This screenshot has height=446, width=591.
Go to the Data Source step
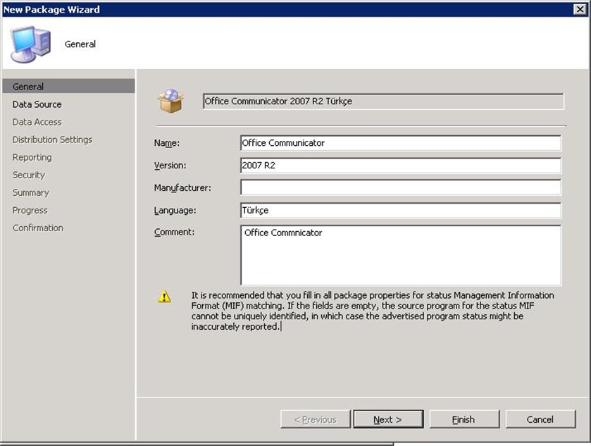click(37, 104)
